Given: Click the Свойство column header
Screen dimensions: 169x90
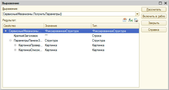Looking at the screenshot, I should [x=23, y=26].
